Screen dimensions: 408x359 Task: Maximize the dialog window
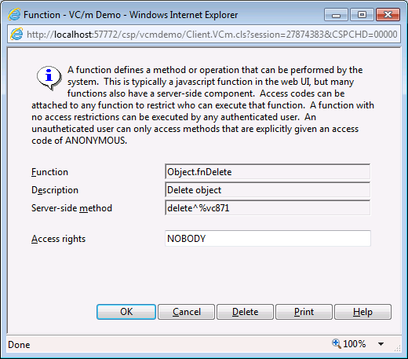tap(362, 15)
